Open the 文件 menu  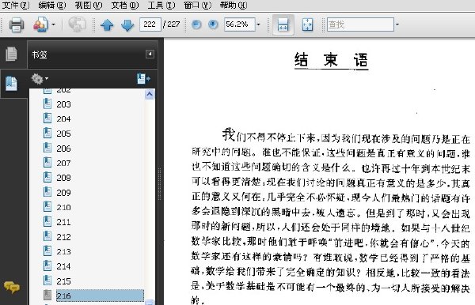click(x=16, y=5)
